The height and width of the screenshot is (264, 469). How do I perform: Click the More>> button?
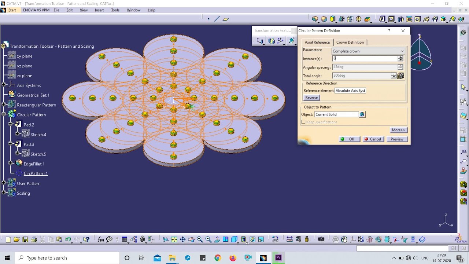pos(398,130)
